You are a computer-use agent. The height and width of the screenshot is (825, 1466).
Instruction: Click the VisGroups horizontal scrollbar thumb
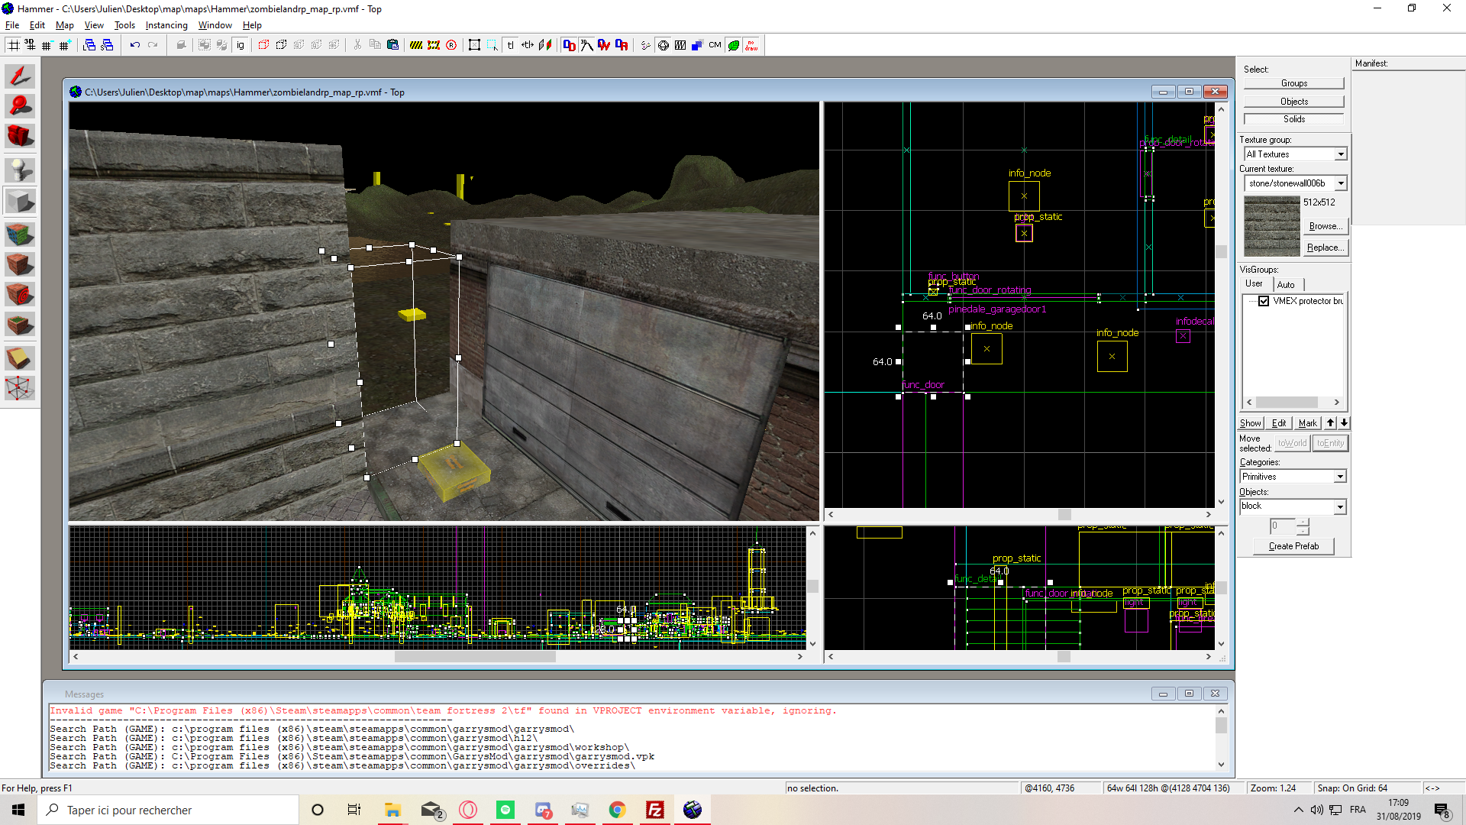click(1287, 403)
